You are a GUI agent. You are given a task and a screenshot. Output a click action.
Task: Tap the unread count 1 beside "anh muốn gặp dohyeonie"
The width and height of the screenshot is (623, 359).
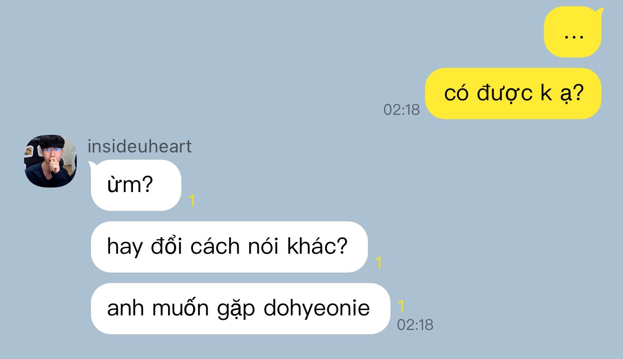(x=401, y=306)
